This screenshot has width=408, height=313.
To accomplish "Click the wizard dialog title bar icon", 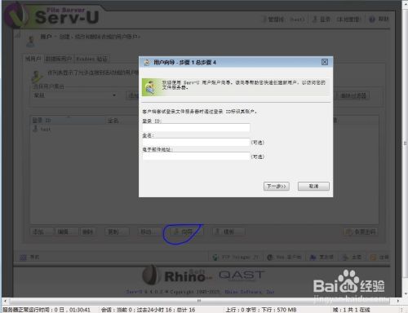I will point(147,63).
